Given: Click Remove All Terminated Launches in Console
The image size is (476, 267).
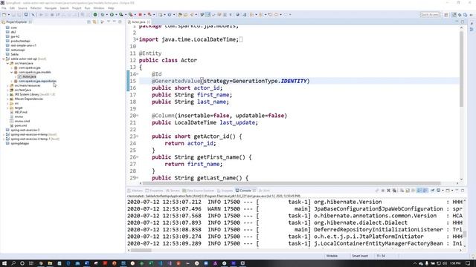Looking at the screenshot, I should (394, 191).
